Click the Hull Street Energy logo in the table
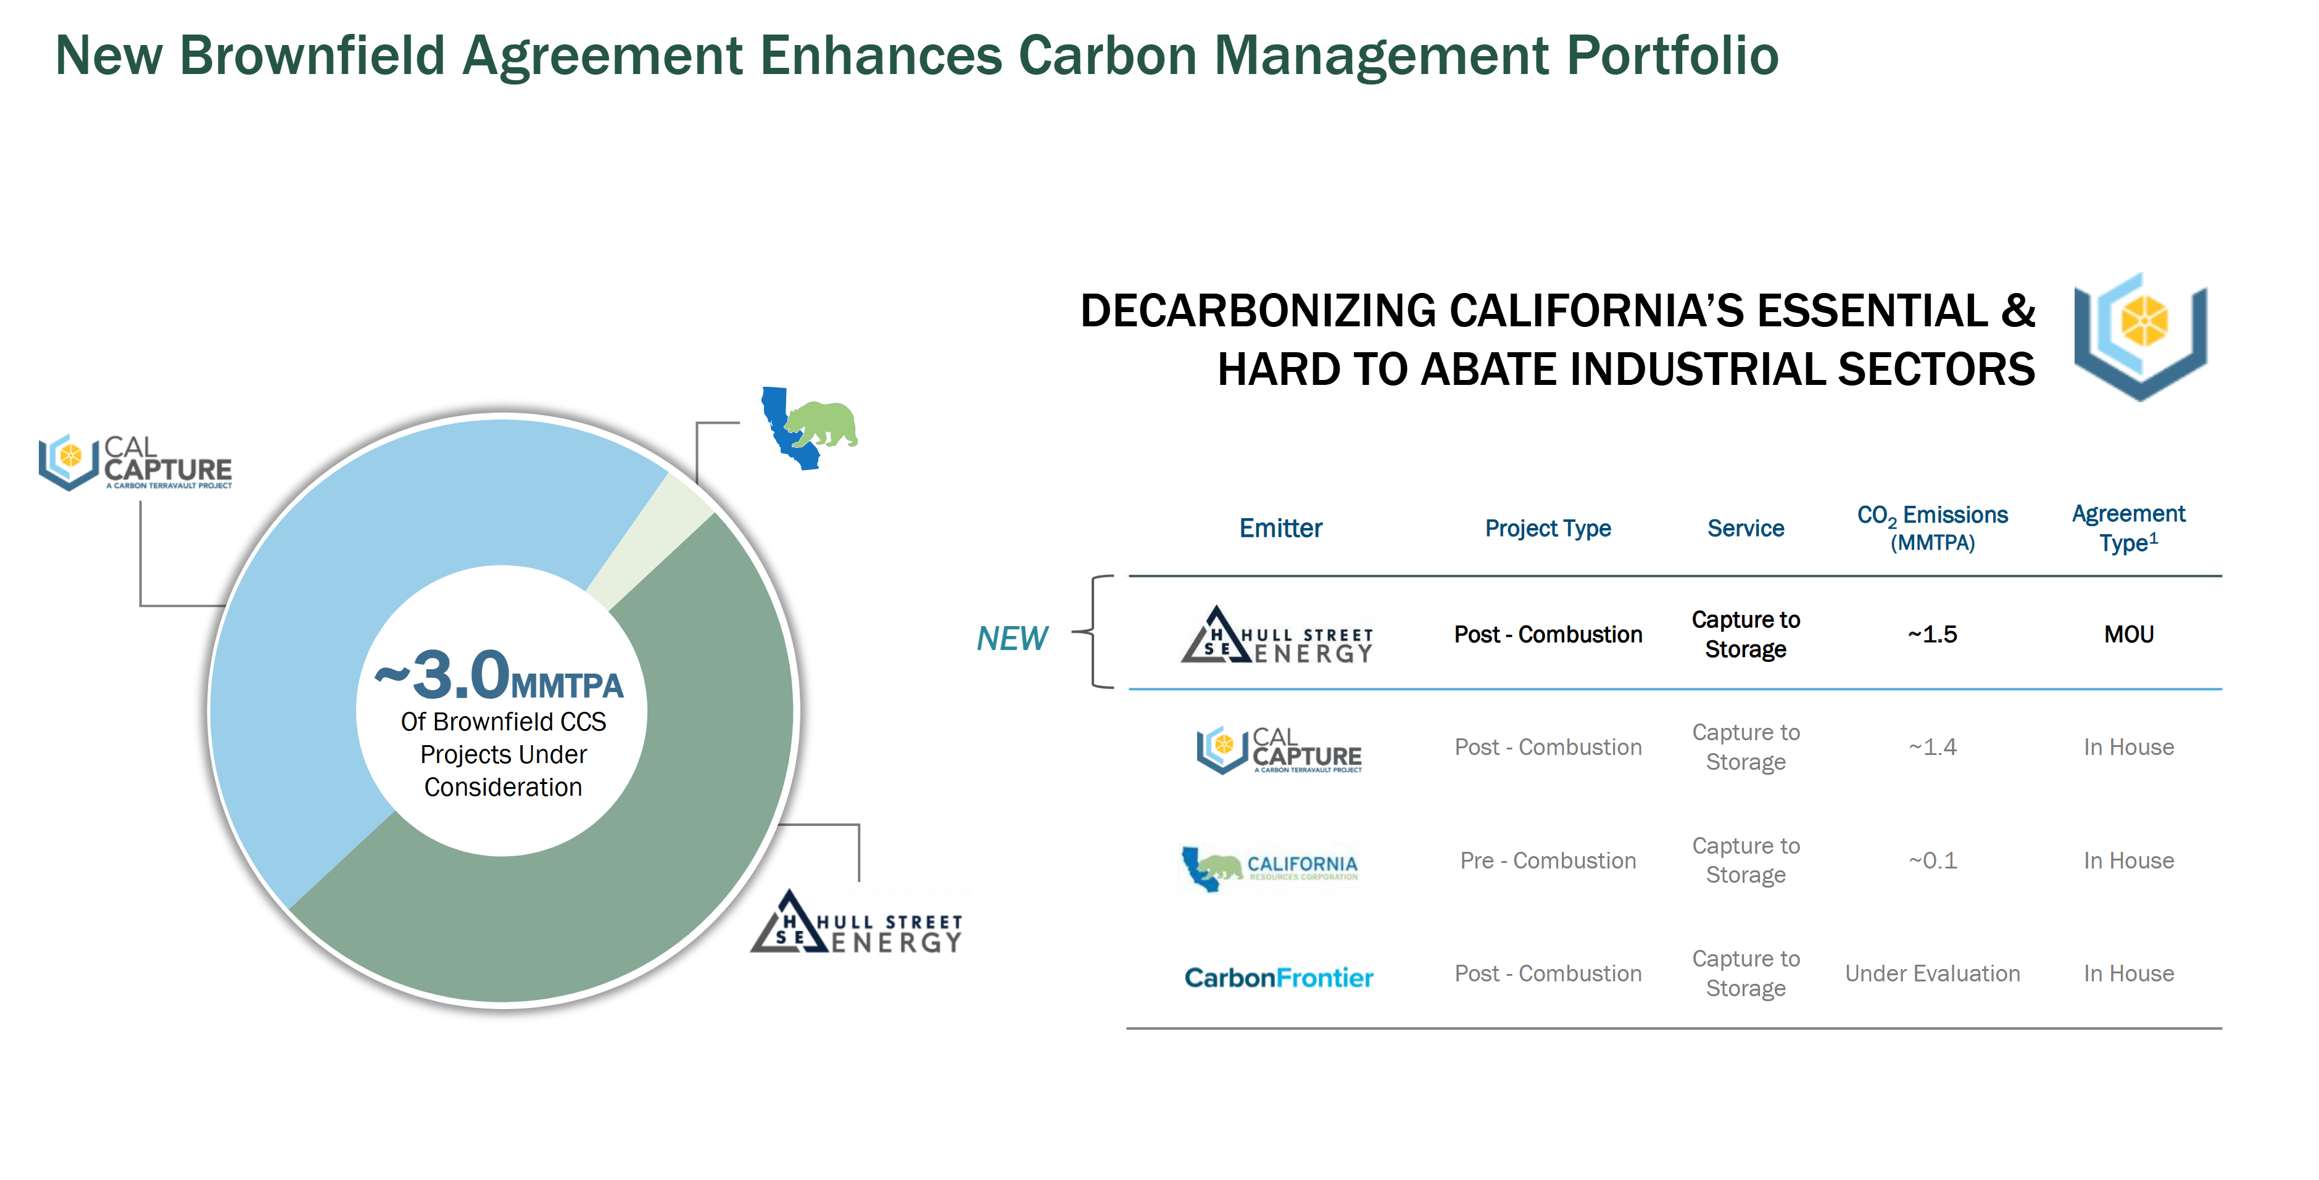2319x1180 pixels. 1277,635
